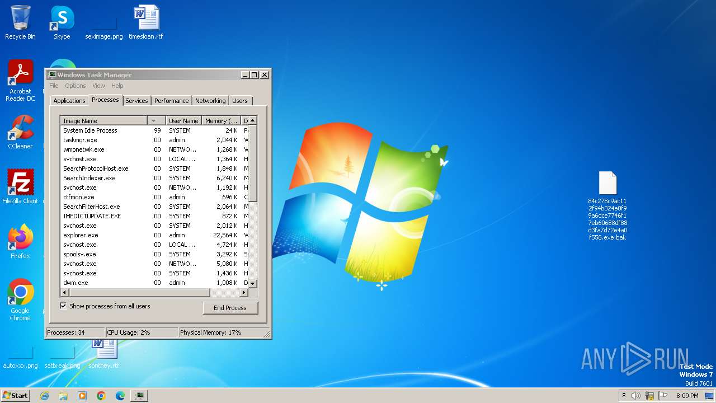Open Microsoft Edge from taskbar

120,396
